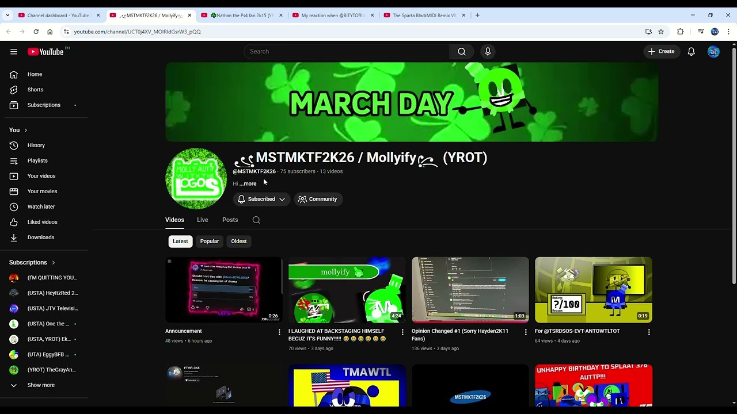
Task: Open the channel Community button
Action: [318, 200]
